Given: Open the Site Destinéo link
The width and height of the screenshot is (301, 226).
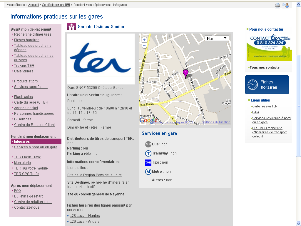Looking at the screenshot, I should click(x=78, y=182).
